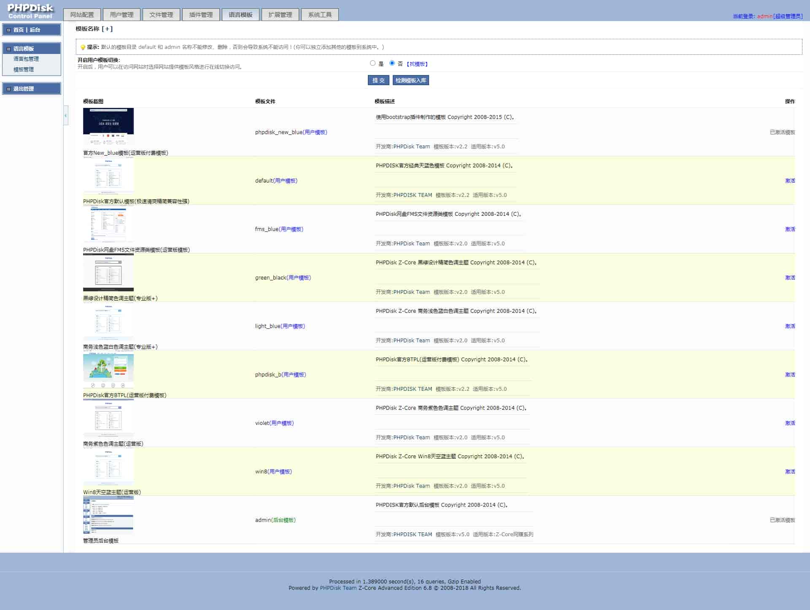Activate the green_black template via 激活
Viewport: 810px width, 610px height.
[x=789, y=277]
